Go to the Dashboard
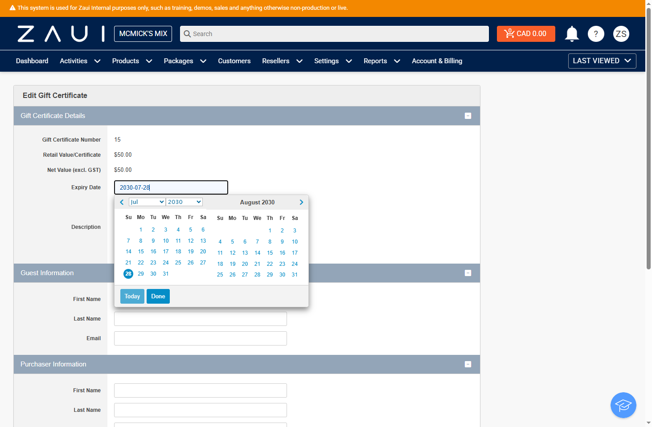The width and height of the screenshot is (652, 427). point(32,61)
